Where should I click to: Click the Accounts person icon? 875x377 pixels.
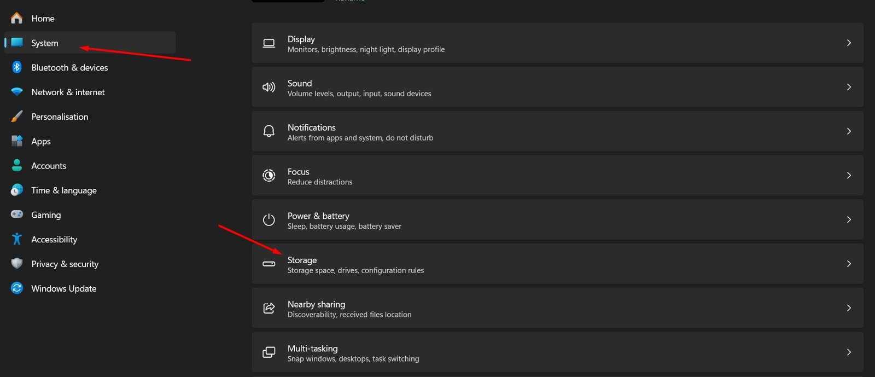click(x=17, y=165)
